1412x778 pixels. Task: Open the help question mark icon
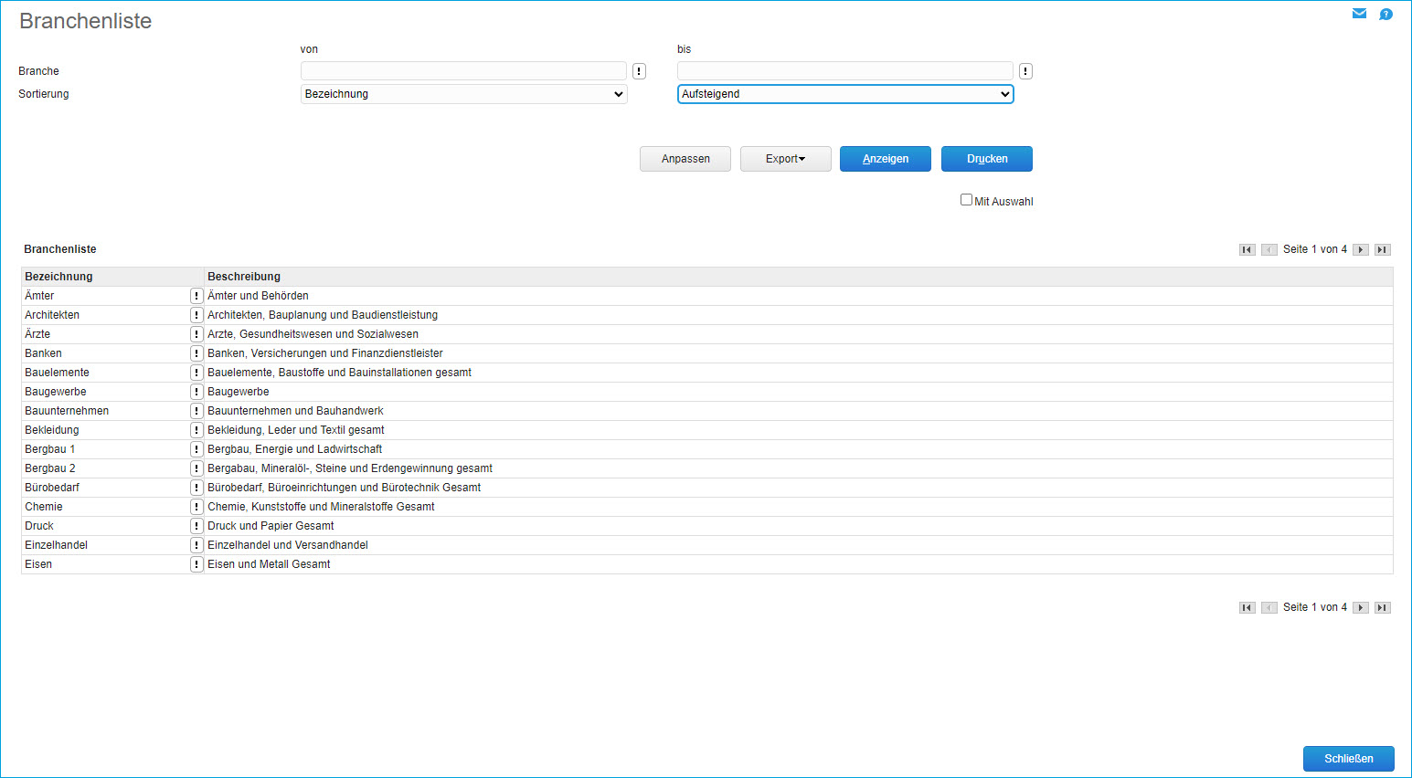(1385, 14)
